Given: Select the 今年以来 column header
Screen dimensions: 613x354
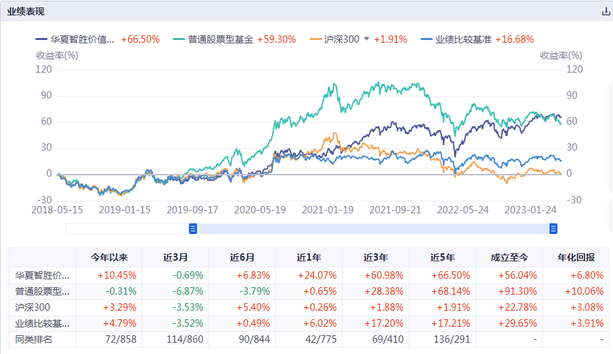Looking at the screenshot, I should (x=109, y=257).
